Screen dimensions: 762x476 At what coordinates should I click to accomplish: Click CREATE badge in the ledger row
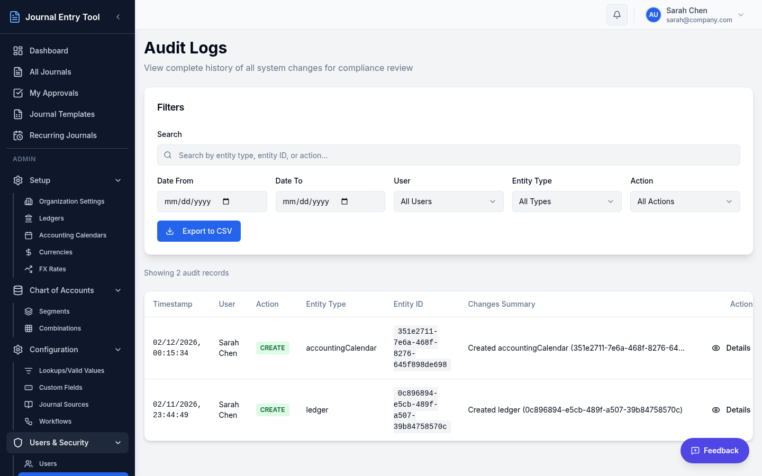[x=273, y=410]
